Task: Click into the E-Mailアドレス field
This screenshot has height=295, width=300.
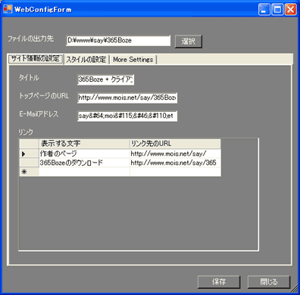Action: [x=127, y=116]
